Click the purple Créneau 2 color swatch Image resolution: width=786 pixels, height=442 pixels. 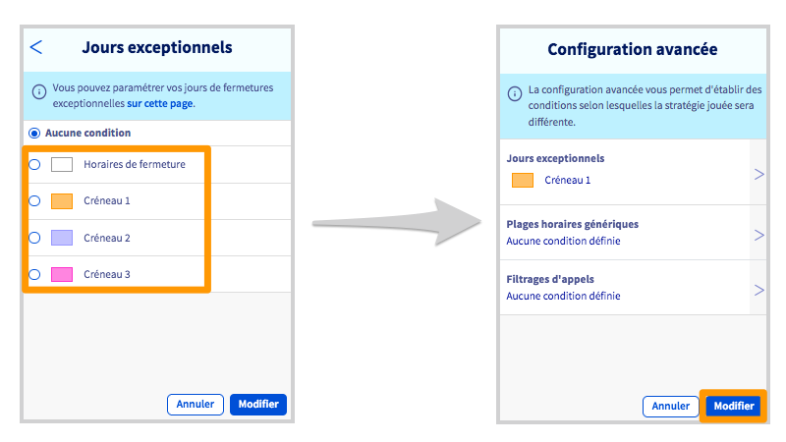tap(62, 238)
